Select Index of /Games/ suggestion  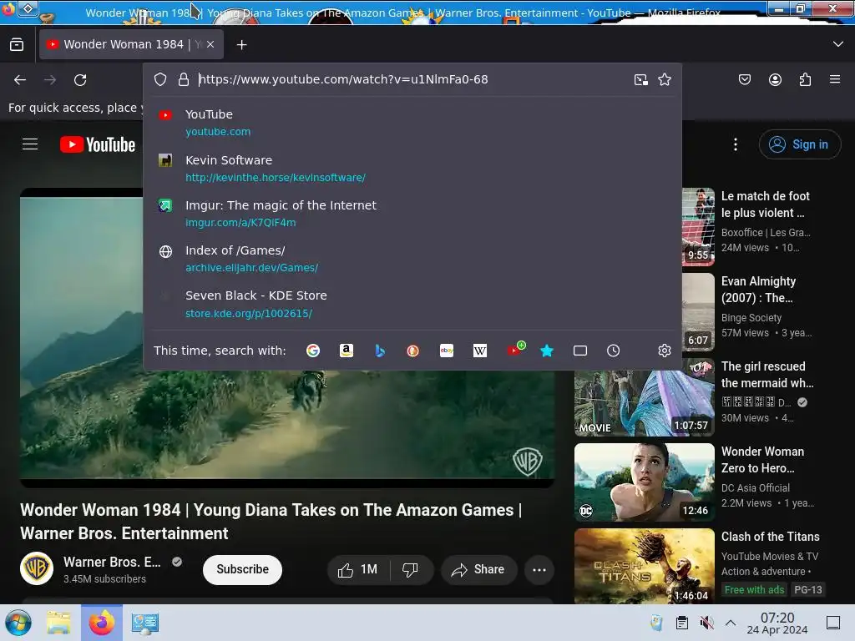coord(412,259)
